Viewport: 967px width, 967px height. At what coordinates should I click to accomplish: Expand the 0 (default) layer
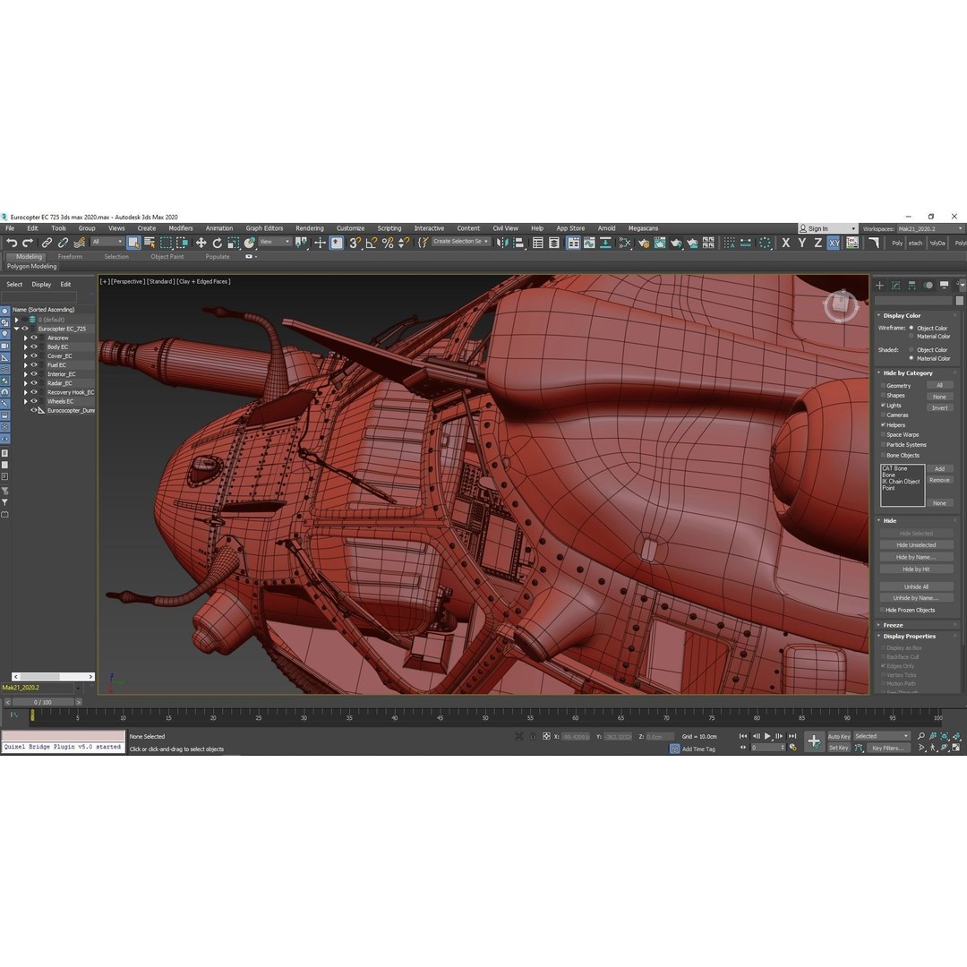[x=17, y=320]
